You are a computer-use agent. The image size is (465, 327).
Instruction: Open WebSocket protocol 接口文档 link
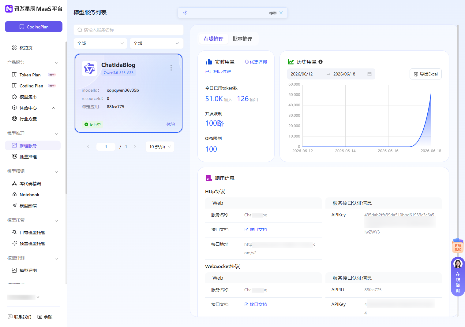click(x=256, y=304)
